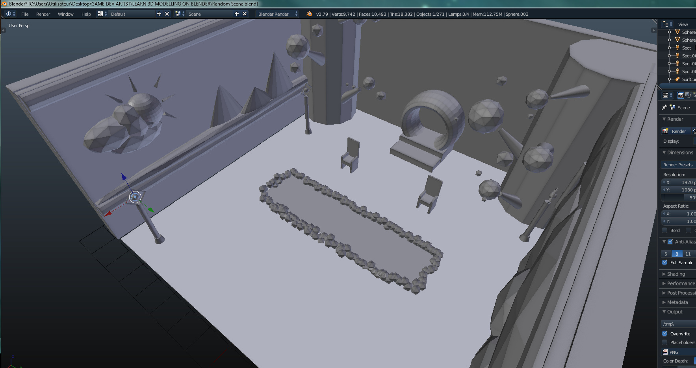Disable the Anti-Aliasing checkbox
This screenshot has height=368, width=696.
670,242
